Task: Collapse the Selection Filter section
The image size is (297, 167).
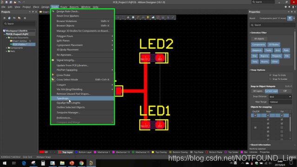Action: (x=250, y=33)
